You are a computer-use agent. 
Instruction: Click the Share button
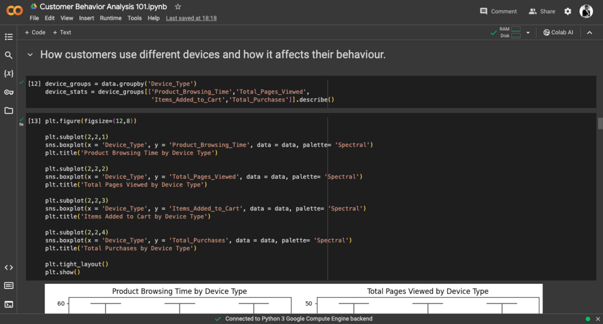[x=542, y=11]
